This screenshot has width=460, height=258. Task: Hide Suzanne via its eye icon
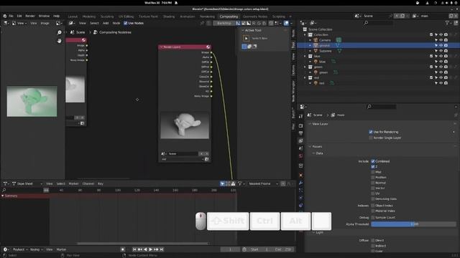[441, 51]
